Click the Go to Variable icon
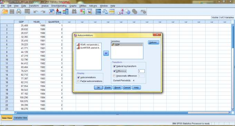Image resolution: width=235 pixels, height=126 pixels. 58,11
